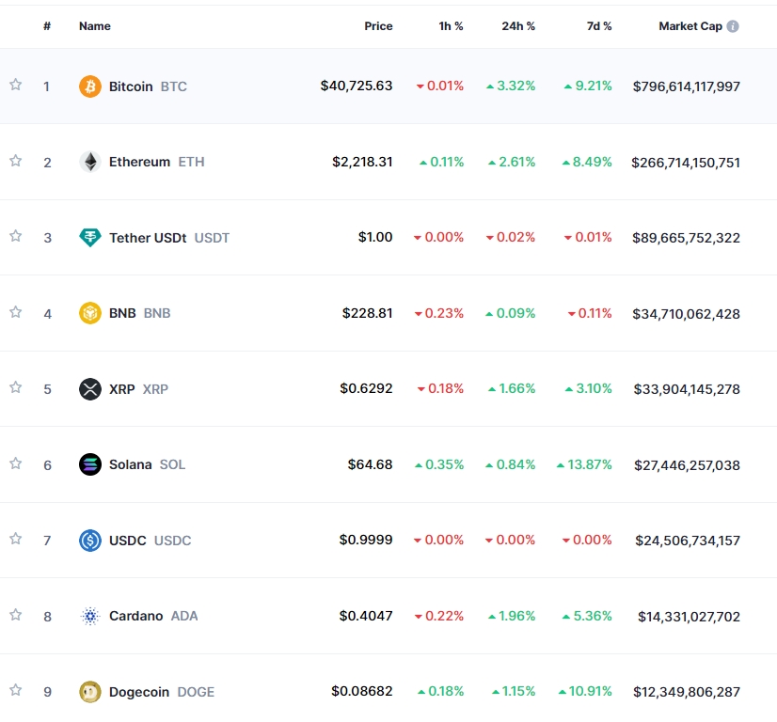Select the Tether USDt teal logo
The image size is (777, 722).
[89, 237]
